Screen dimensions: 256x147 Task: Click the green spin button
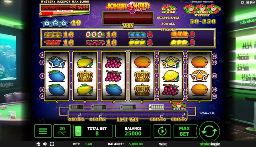pyautogui.click(x=209, y=131)
